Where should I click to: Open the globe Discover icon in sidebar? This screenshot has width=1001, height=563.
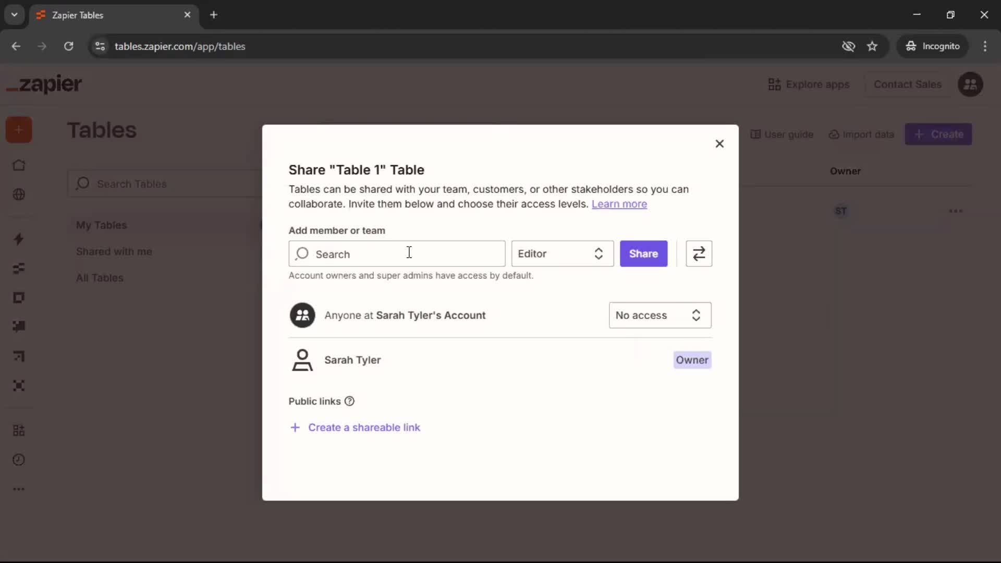[x=19, y=194]
